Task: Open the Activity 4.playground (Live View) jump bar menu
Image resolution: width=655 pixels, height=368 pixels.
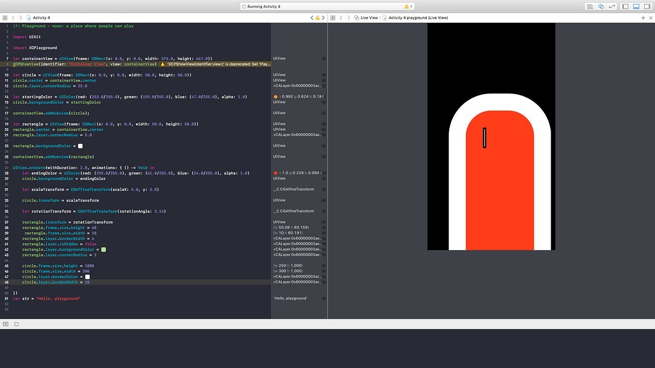Action: pyautogui.click(x=418, y=17)
